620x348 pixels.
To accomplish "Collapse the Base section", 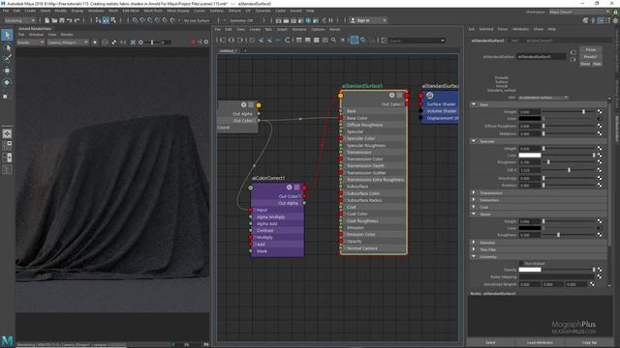I will [474, 104].
